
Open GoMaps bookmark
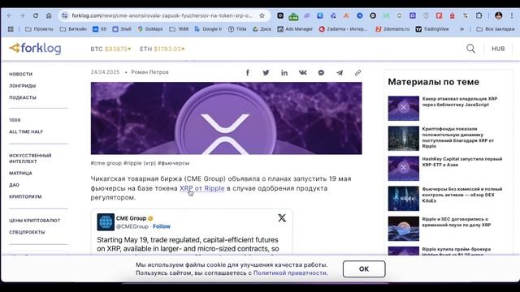click(150, 29)
